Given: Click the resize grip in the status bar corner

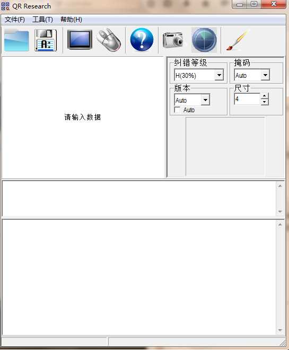Looking at the screenshot, I should click(x=283, y=343).
